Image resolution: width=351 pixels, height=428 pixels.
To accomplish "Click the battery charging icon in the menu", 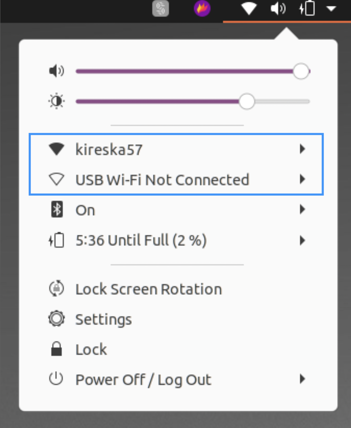I will point(57,240).
